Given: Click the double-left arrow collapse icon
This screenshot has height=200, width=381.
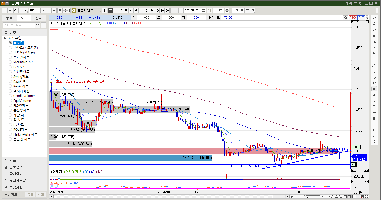Looking at the screenshot, I should 5,10.
